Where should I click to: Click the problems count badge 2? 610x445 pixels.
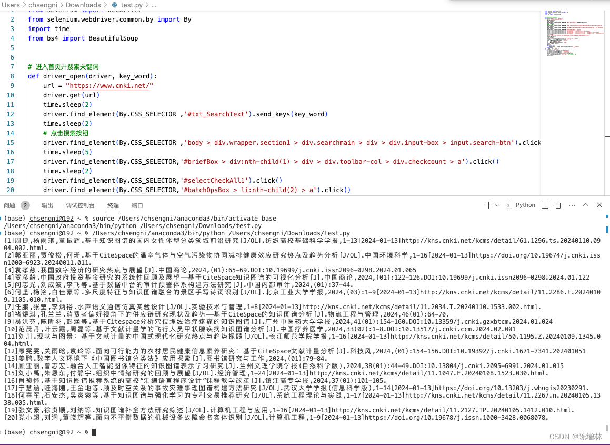pyautogui.click(x=25, y=205)
